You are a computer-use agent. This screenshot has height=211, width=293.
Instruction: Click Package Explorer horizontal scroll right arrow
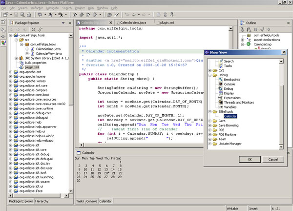[x=66, y=195]
